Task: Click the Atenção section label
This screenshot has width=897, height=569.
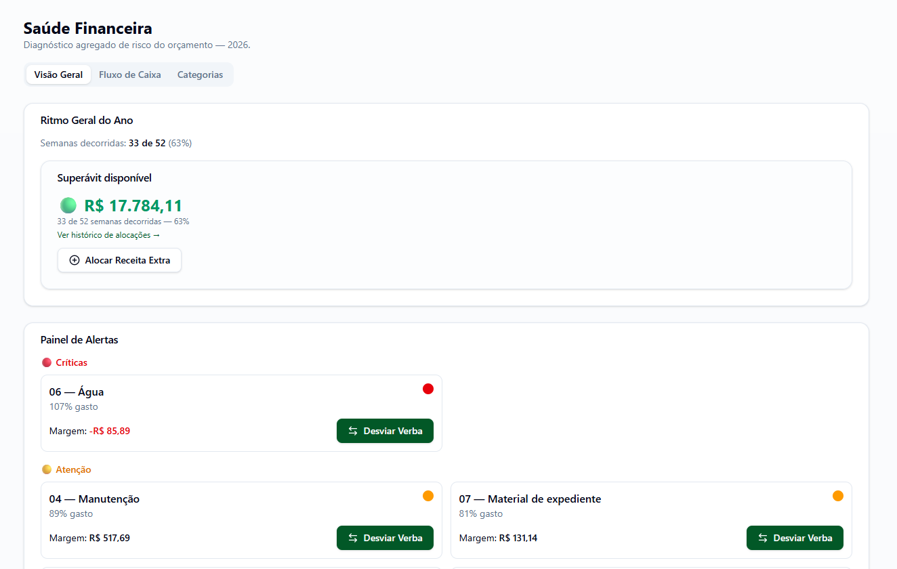Action: (73, 469)
